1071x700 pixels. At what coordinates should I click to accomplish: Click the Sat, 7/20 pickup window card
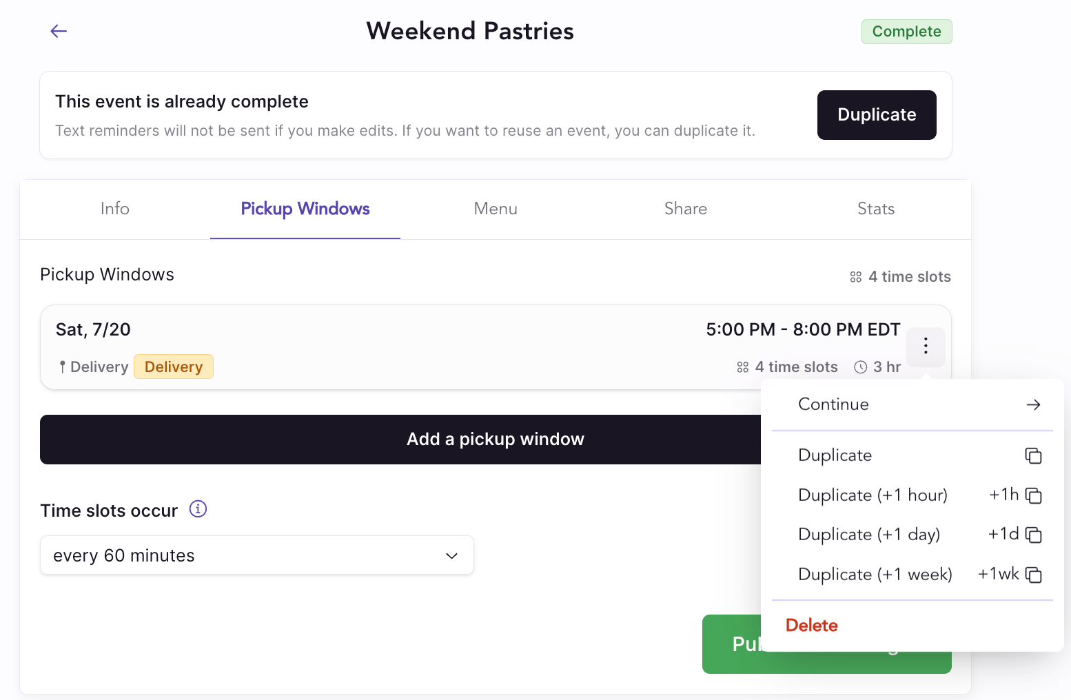[x=414, y=347]
